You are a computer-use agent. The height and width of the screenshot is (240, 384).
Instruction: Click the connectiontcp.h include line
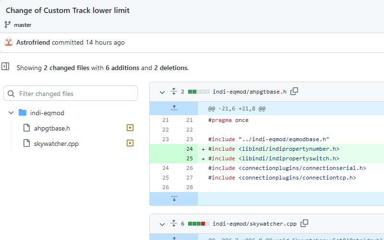click(x=282, y=178)
